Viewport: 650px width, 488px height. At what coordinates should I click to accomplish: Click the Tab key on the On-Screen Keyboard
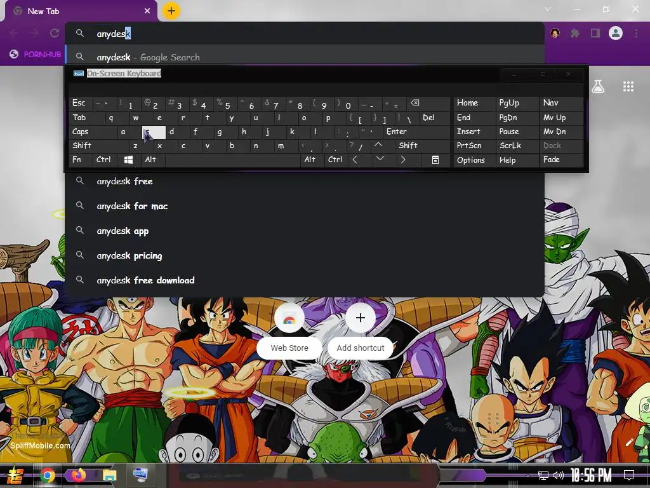(x=86, y=118)
